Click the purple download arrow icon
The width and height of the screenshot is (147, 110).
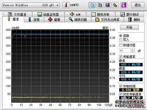pos(124,5)
